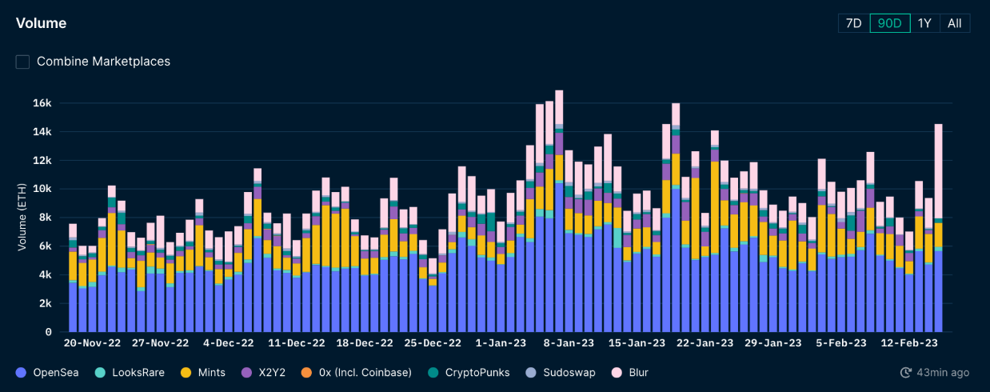Click the pink Blur legend dot

click(x=616, y=373)
